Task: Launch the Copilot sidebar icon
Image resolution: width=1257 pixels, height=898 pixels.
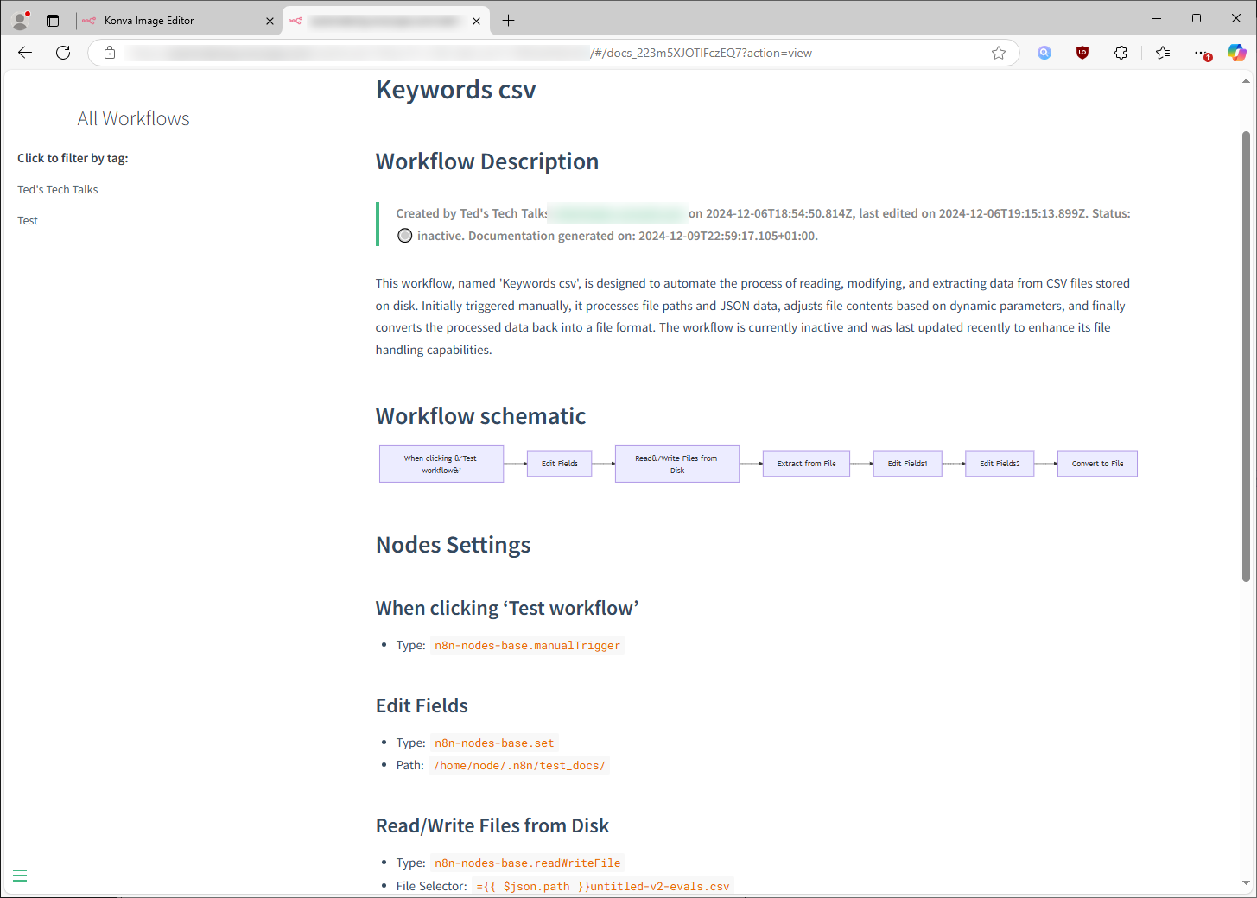Action: click(x=1237, y=53)
